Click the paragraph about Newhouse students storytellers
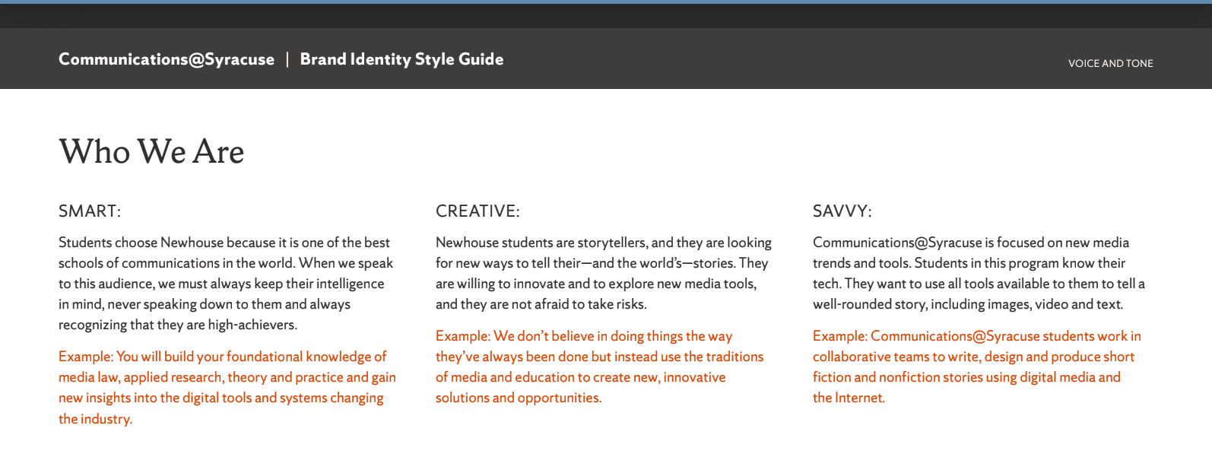1212x473 pixels. (604, 273)
